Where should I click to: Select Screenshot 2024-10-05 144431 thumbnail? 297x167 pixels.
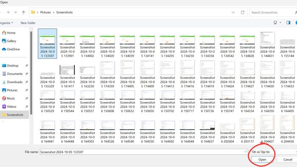click(267, 38)
